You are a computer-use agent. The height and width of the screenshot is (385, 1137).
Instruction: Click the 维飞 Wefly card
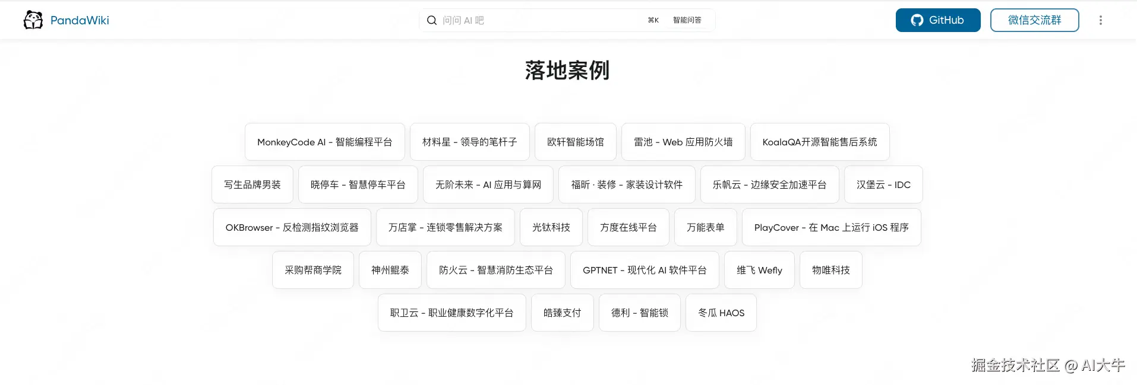tap(759, 270)
